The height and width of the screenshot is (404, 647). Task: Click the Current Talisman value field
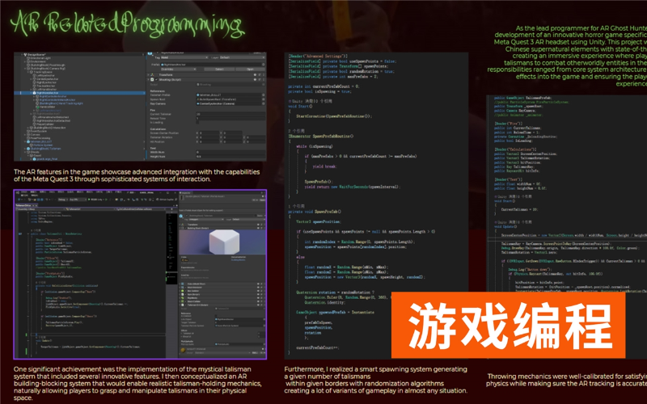tap(230, 114)
